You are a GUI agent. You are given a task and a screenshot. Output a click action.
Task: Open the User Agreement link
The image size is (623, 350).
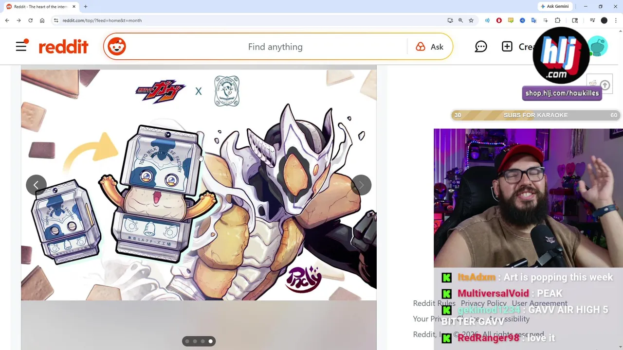539,303
